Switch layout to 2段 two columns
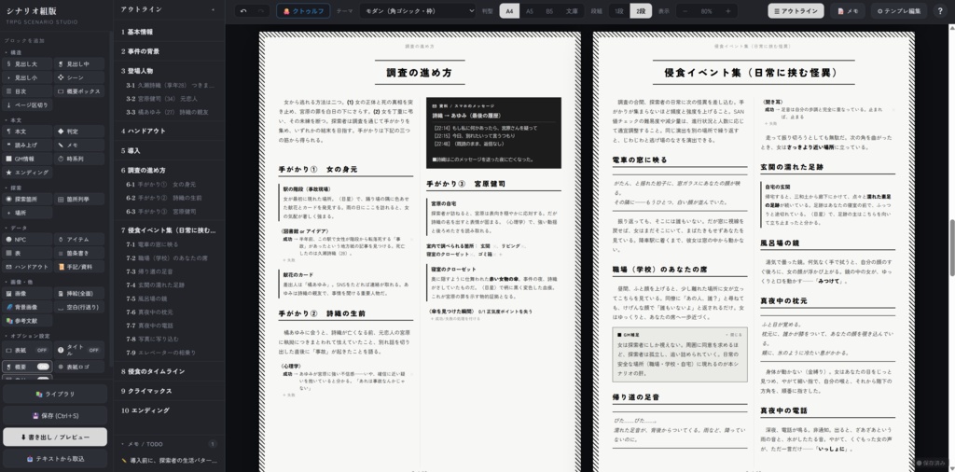Screen dimensions: 955x472 (x=640, y=11)
